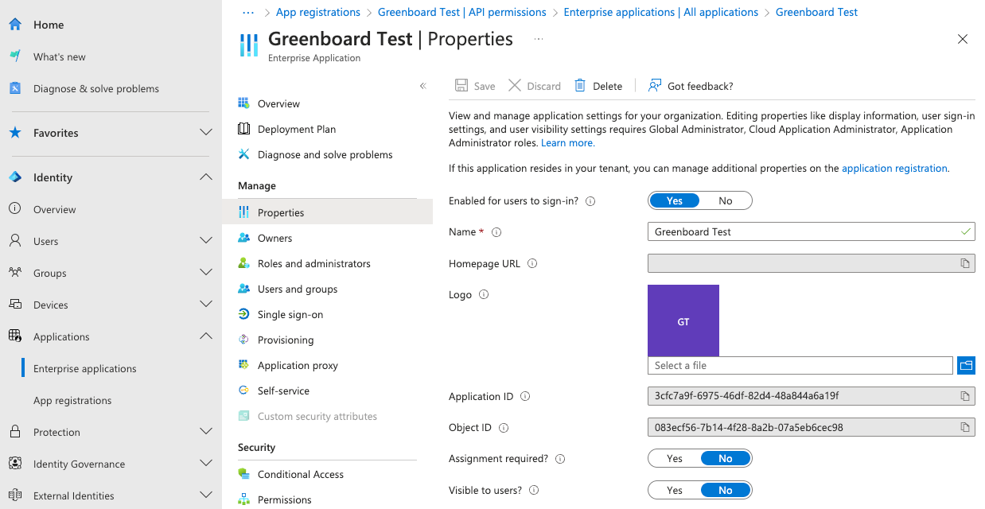This screenshot has height=509, width=985.
Task: Copy the Application ID to clipboard
Action: point(964,396)
